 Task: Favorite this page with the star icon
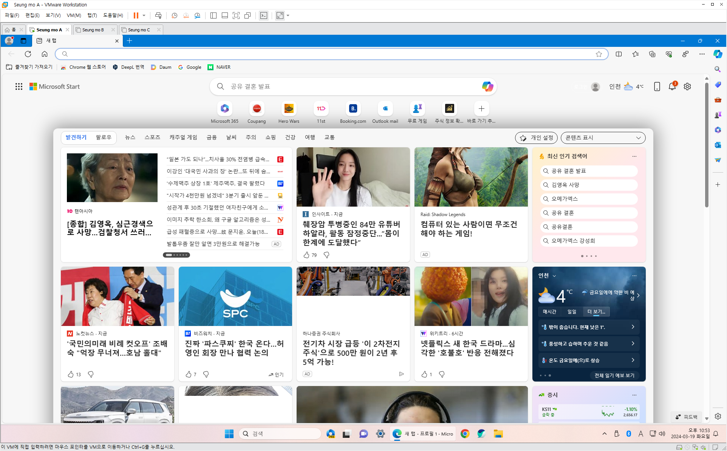(599, 54)
